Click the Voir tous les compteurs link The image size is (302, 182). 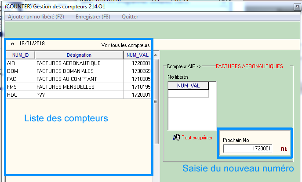[125, 45]
